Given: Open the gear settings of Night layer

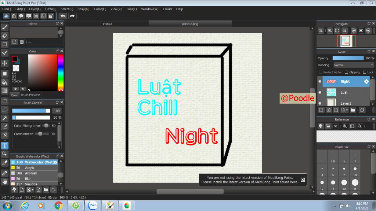Looking at the screenshot, I should 366,82.
